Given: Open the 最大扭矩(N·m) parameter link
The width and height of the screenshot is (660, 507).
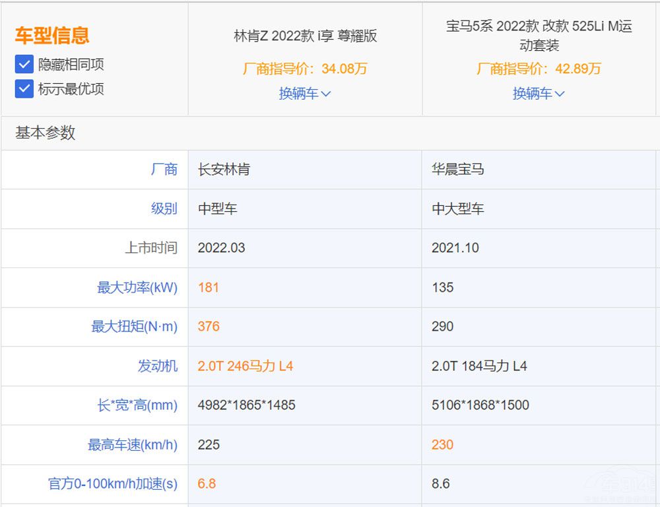Looking at the screenshot, I should (x=135, y=327).
